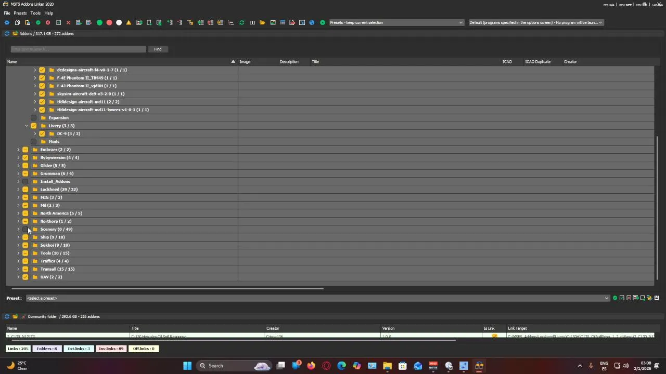This screenshot has width=666, height=374.
Task: Click the addon search text field
Action: [78, 49]
